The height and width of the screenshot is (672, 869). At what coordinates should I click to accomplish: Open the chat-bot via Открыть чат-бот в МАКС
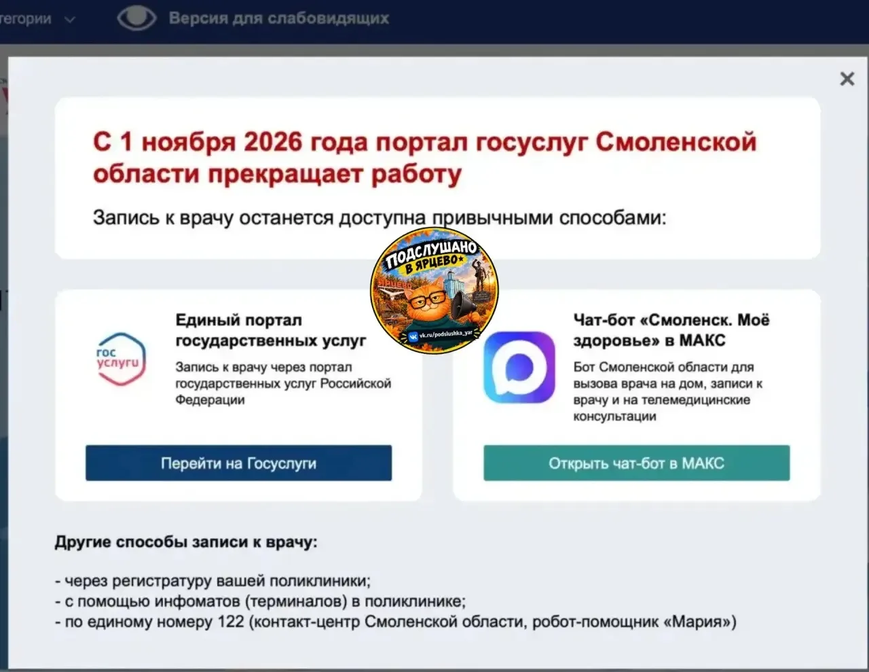coord(636,463)
